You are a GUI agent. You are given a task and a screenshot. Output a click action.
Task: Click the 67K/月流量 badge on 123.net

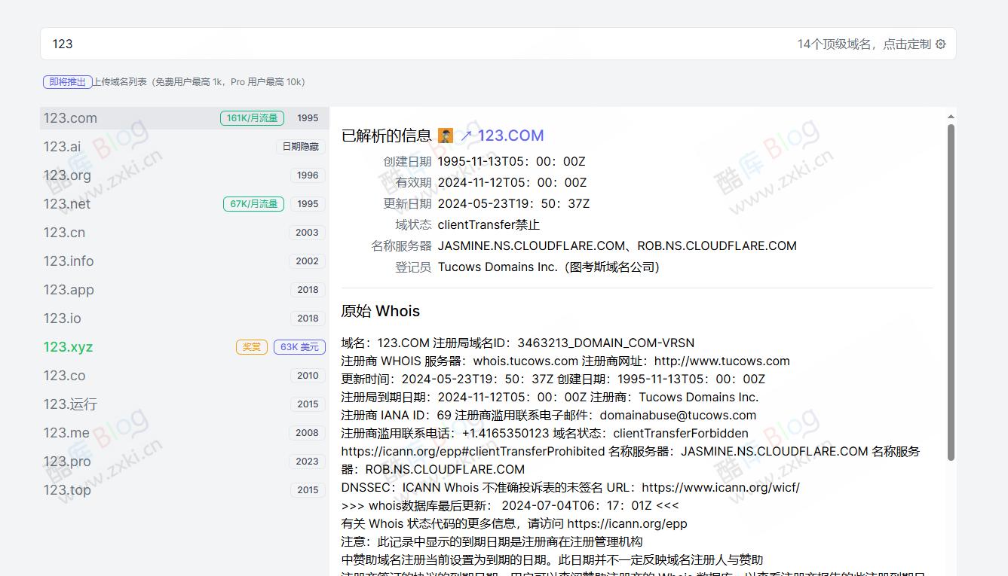point(254,204)
